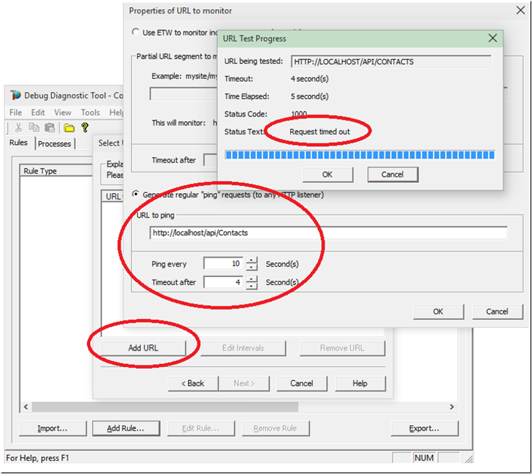Switch to the Processes tab
Screen dimensions: 532x474
pyautogui.click(x=55, y=144)
